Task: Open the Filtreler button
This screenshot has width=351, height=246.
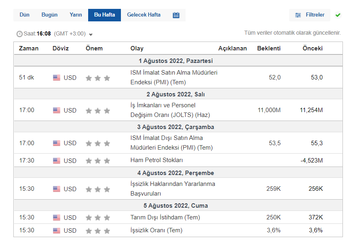Action: click(310, 15)
